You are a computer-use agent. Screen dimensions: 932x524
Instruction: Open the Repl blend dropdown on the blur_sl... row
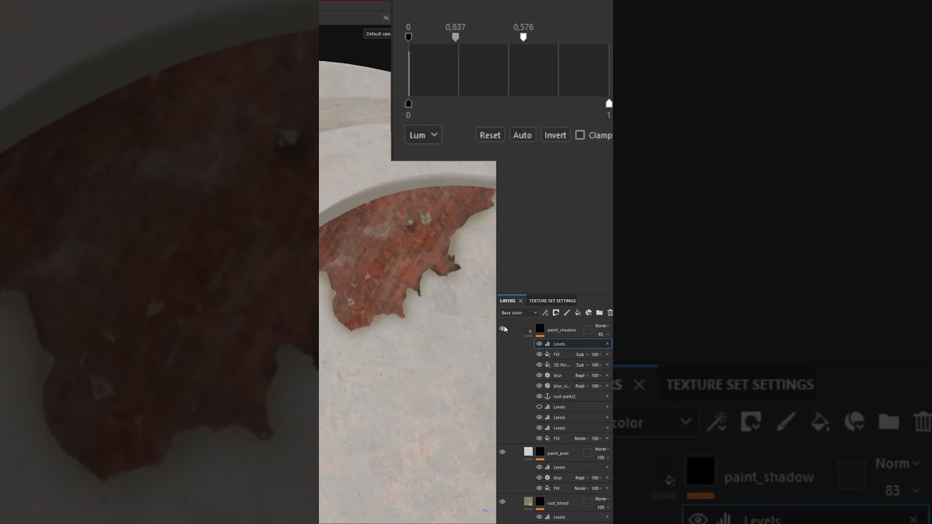(x=582, y=386)
